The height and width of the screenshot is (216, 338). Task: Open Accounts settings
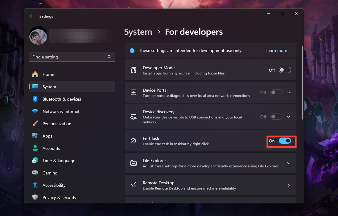point(52,148)
